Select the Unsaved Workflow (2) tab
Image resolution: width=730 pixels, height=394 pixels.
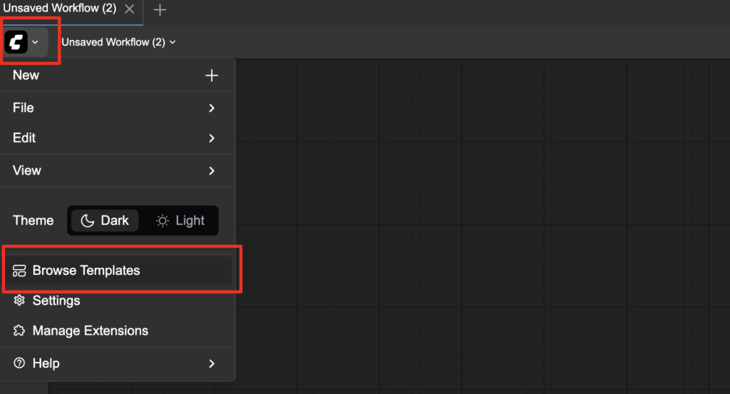(60, 9)
